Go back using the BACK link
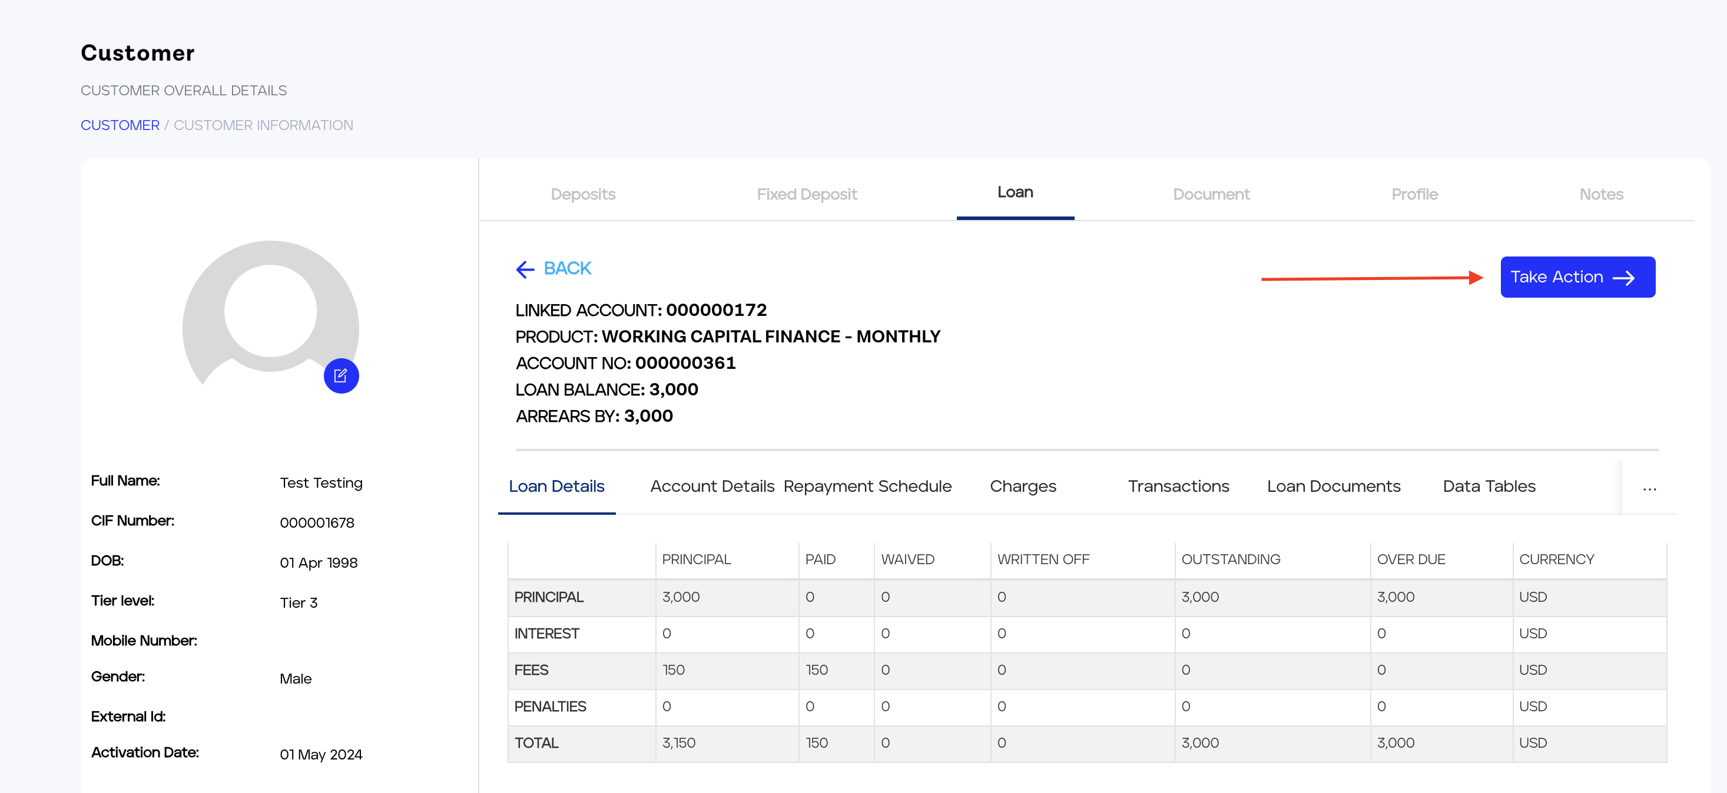This screenshot has width=1727, height=793. point(553,269)
